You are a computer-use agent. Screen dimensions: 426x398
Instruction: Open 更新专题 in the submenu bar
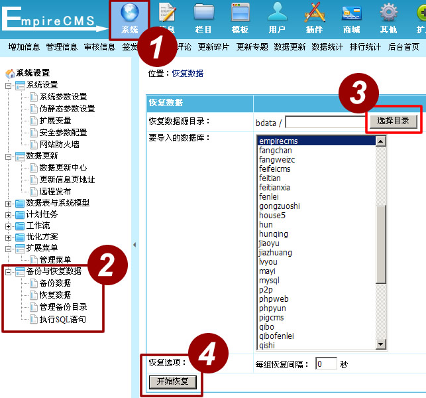click(252, 47)
